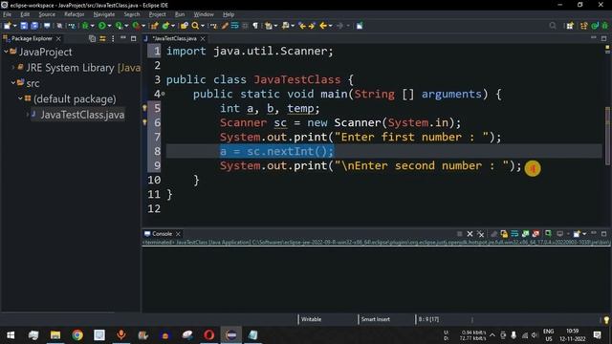
Task: Open Windows Start menu
Action: [x=11, y=335]
